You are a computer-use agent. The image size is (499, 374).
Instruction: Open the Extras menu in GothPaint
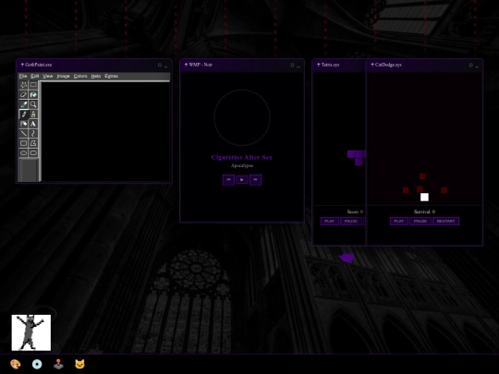click(112, 76)
